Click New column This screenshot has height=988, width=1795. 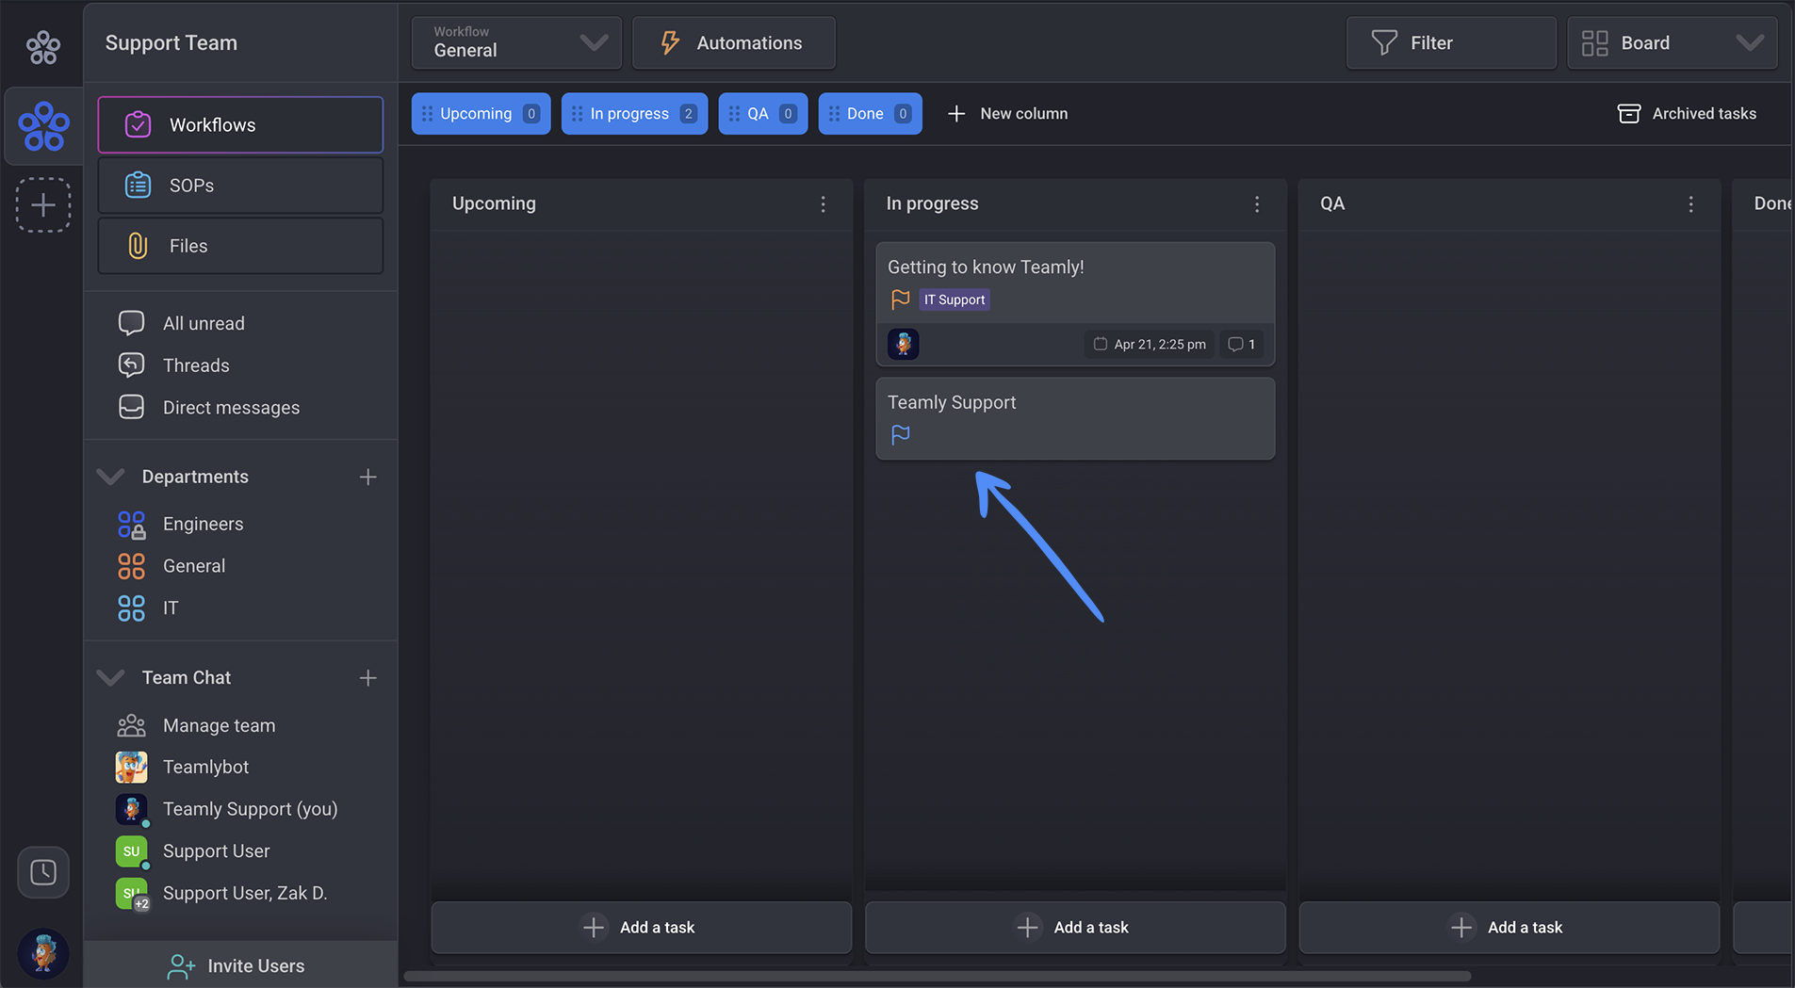[1007, 113]
